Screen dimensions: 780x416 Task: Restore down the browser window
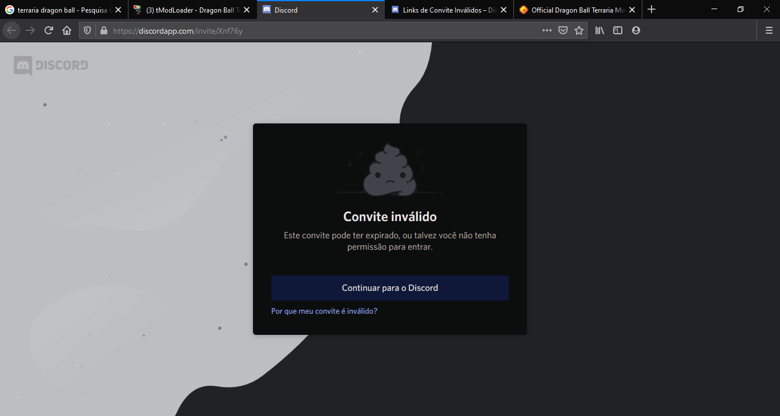point(741,10)
